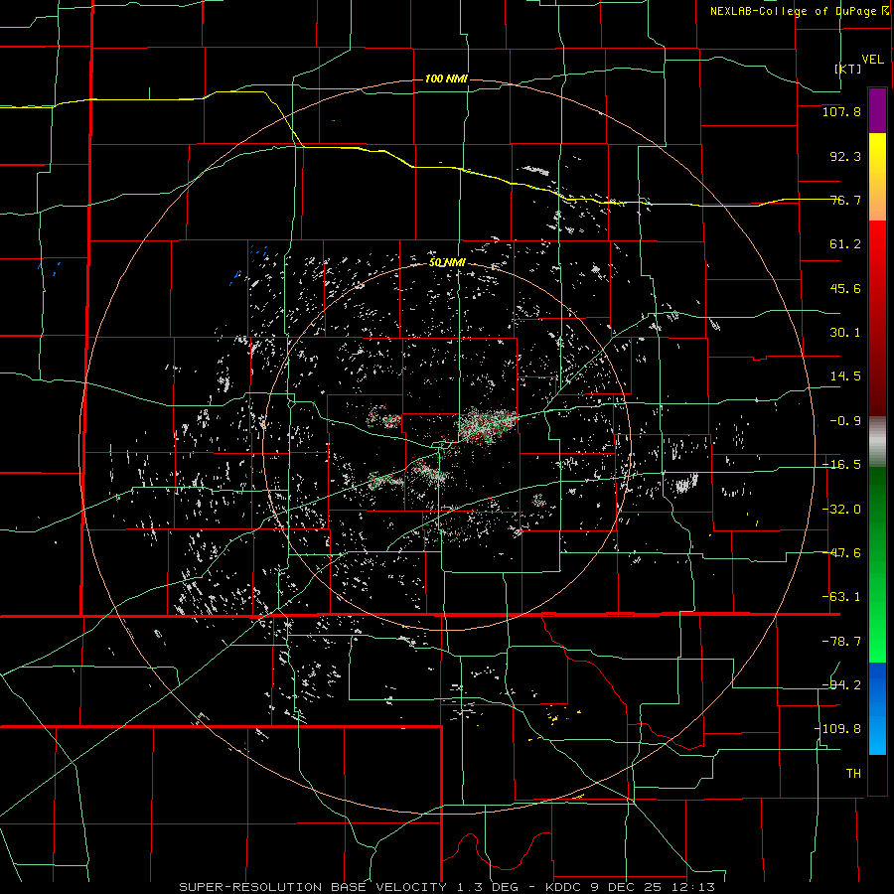Viewport: 894px width, 894px height.
Task: Click the -109.8 velocity scale value
Action: click(837, 729)
